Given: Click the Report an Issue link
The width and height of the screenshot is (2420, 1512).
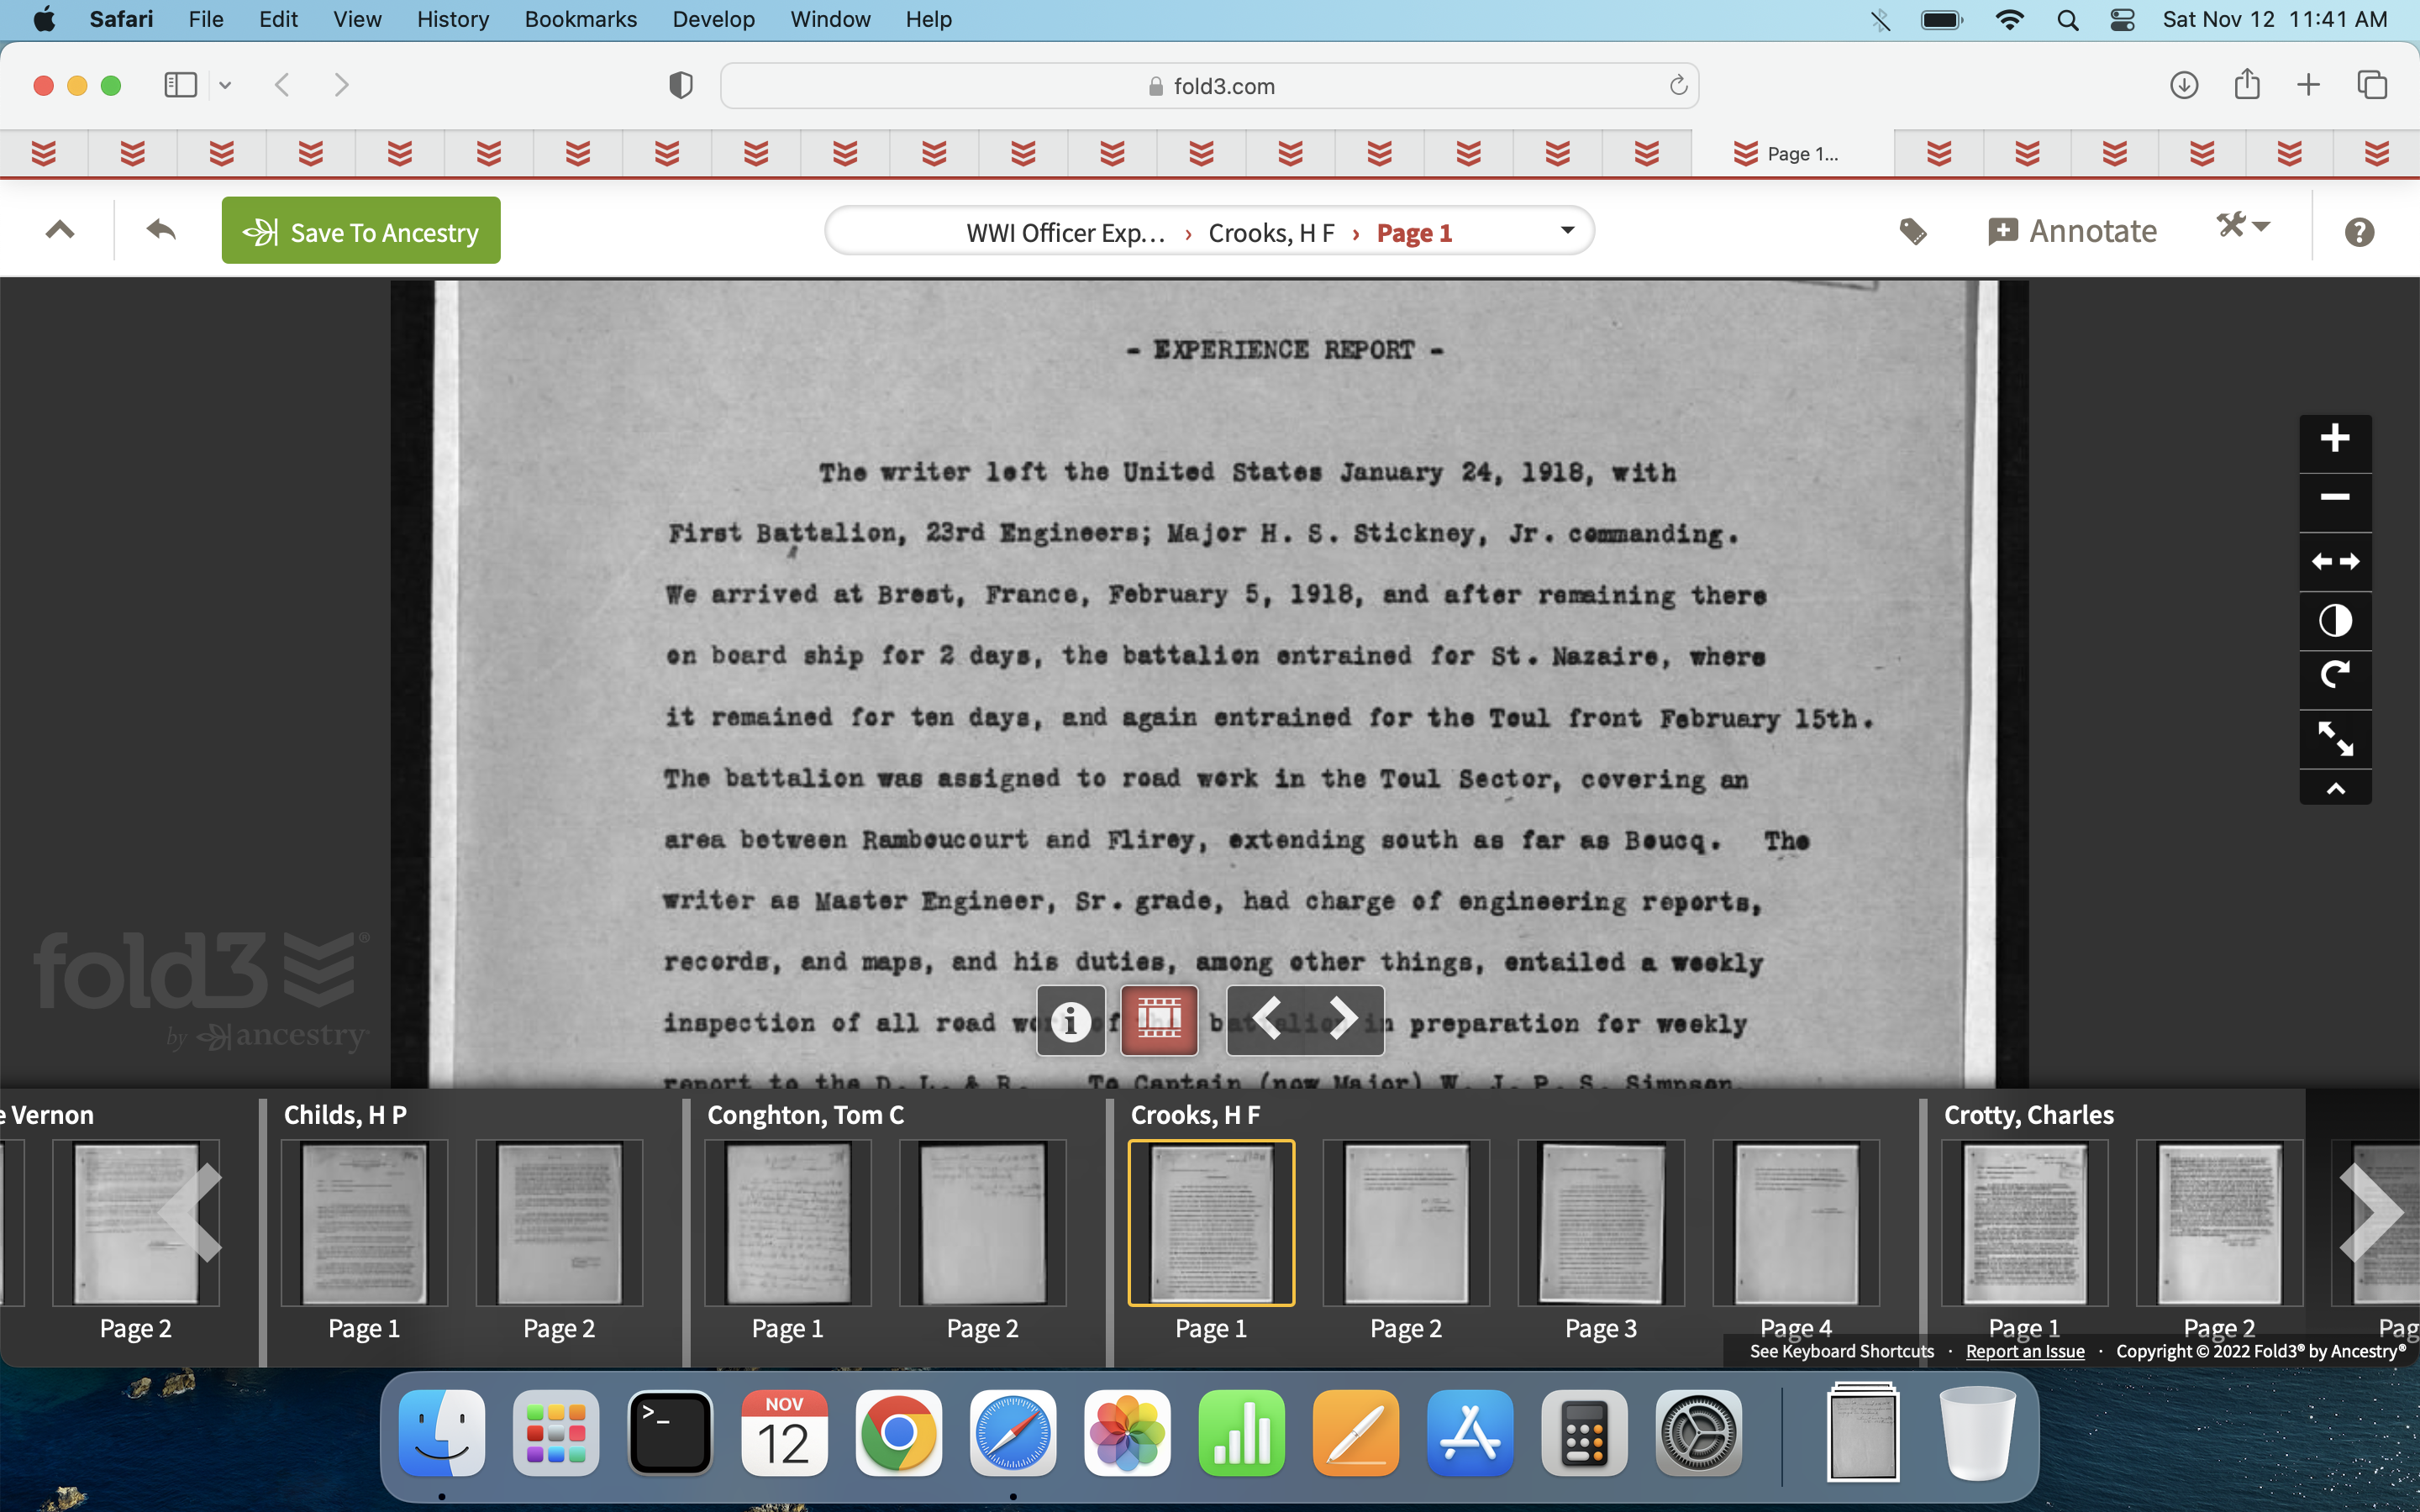Looking at the screenshot, I should point(2024,1351).
